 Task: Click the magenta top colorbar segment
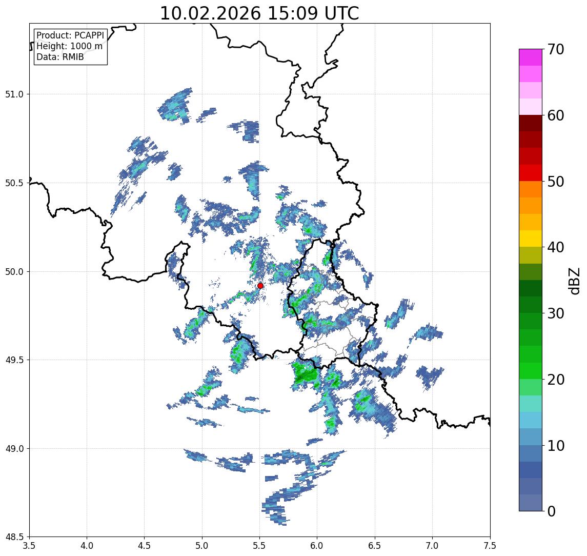click(x=531, y=57)
